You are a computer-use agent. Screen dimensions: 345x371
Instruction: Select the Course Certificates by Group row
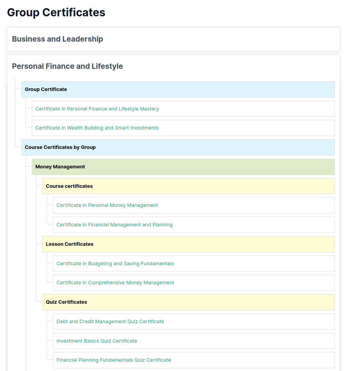tap(178, 147)
